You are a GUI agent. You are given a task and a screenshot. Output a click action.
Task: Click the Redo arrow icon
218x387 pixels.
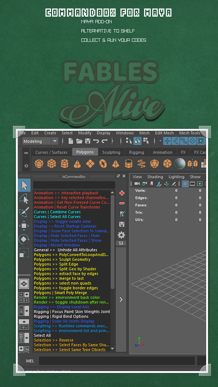tap(105, 141)
